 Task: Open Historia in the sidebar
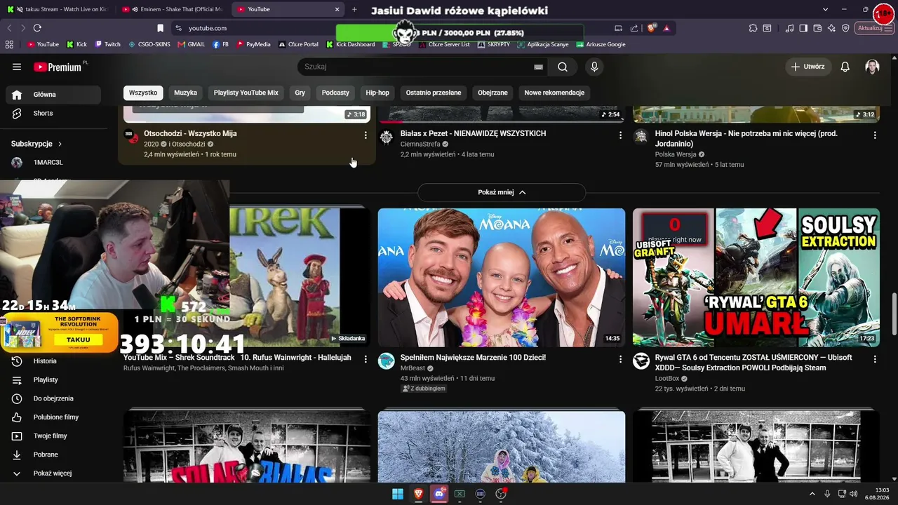coord(53,361)
